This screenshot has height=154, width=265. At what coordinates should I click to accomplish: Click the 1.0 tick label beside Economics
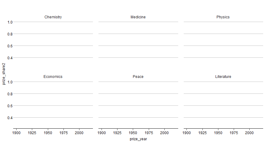click(x=10, y=82)
